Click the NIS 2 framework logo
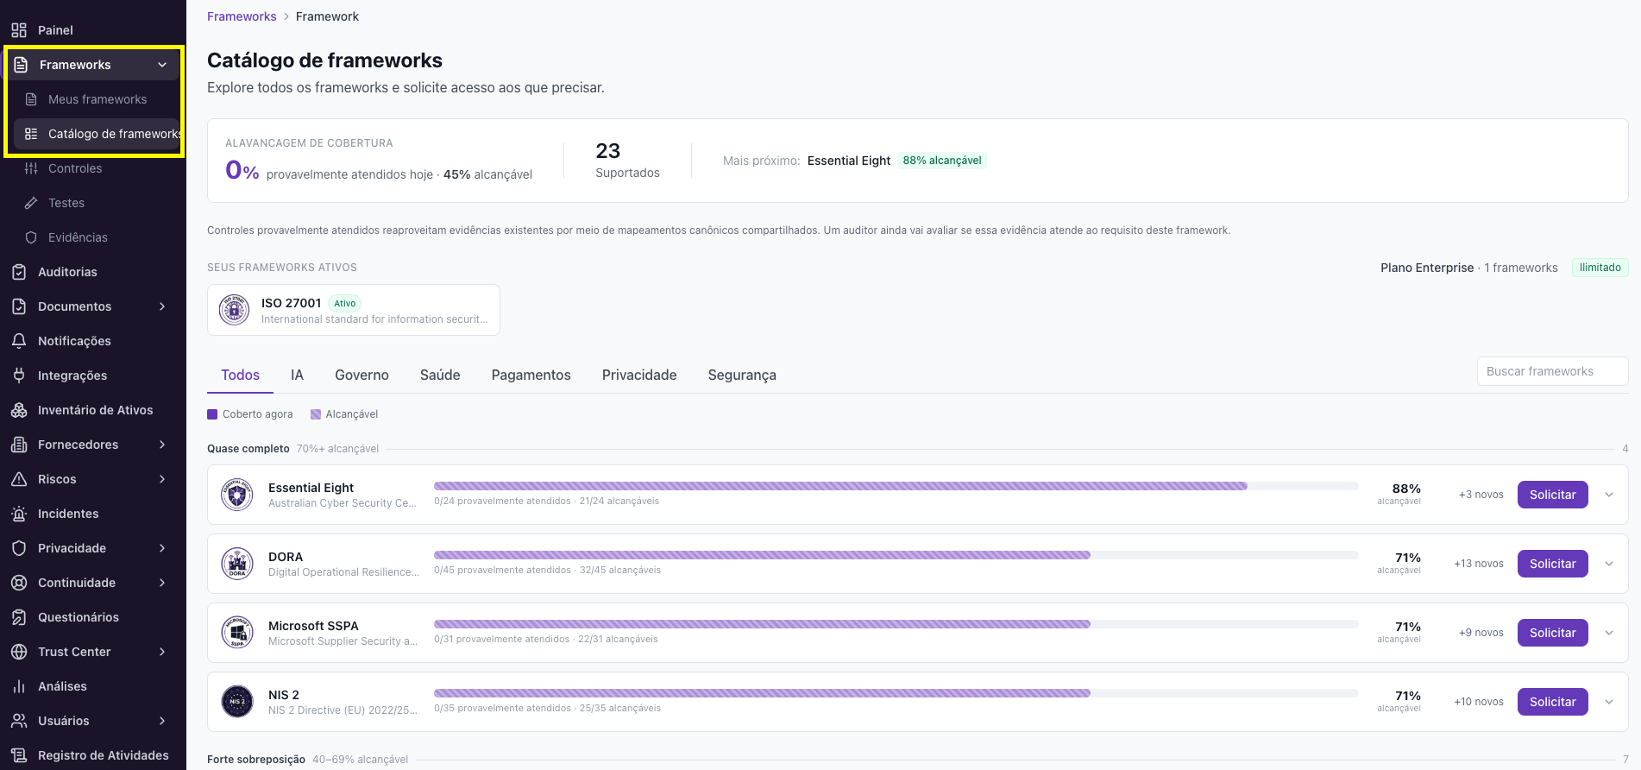This screenshot has height=770, width=1641. (x=237, y=702)
